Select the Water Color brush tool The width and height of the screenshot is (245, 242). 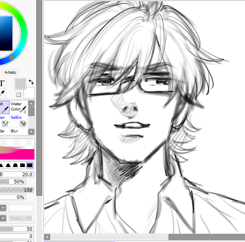tap(19, 107)
